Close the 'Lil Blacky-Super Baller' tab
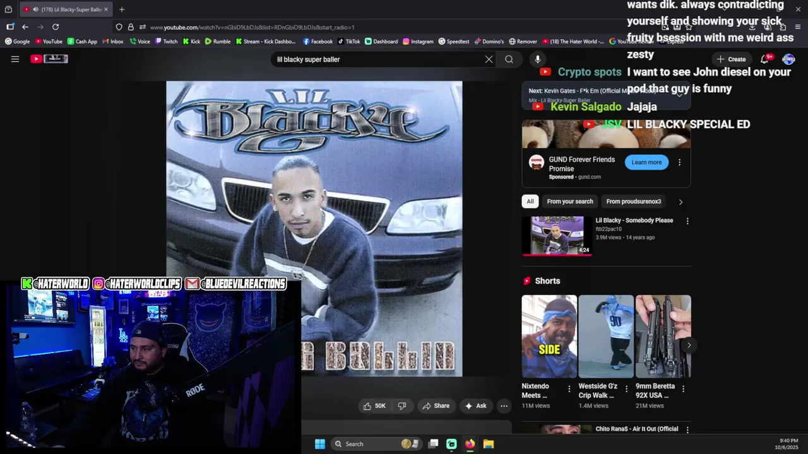 105,9
